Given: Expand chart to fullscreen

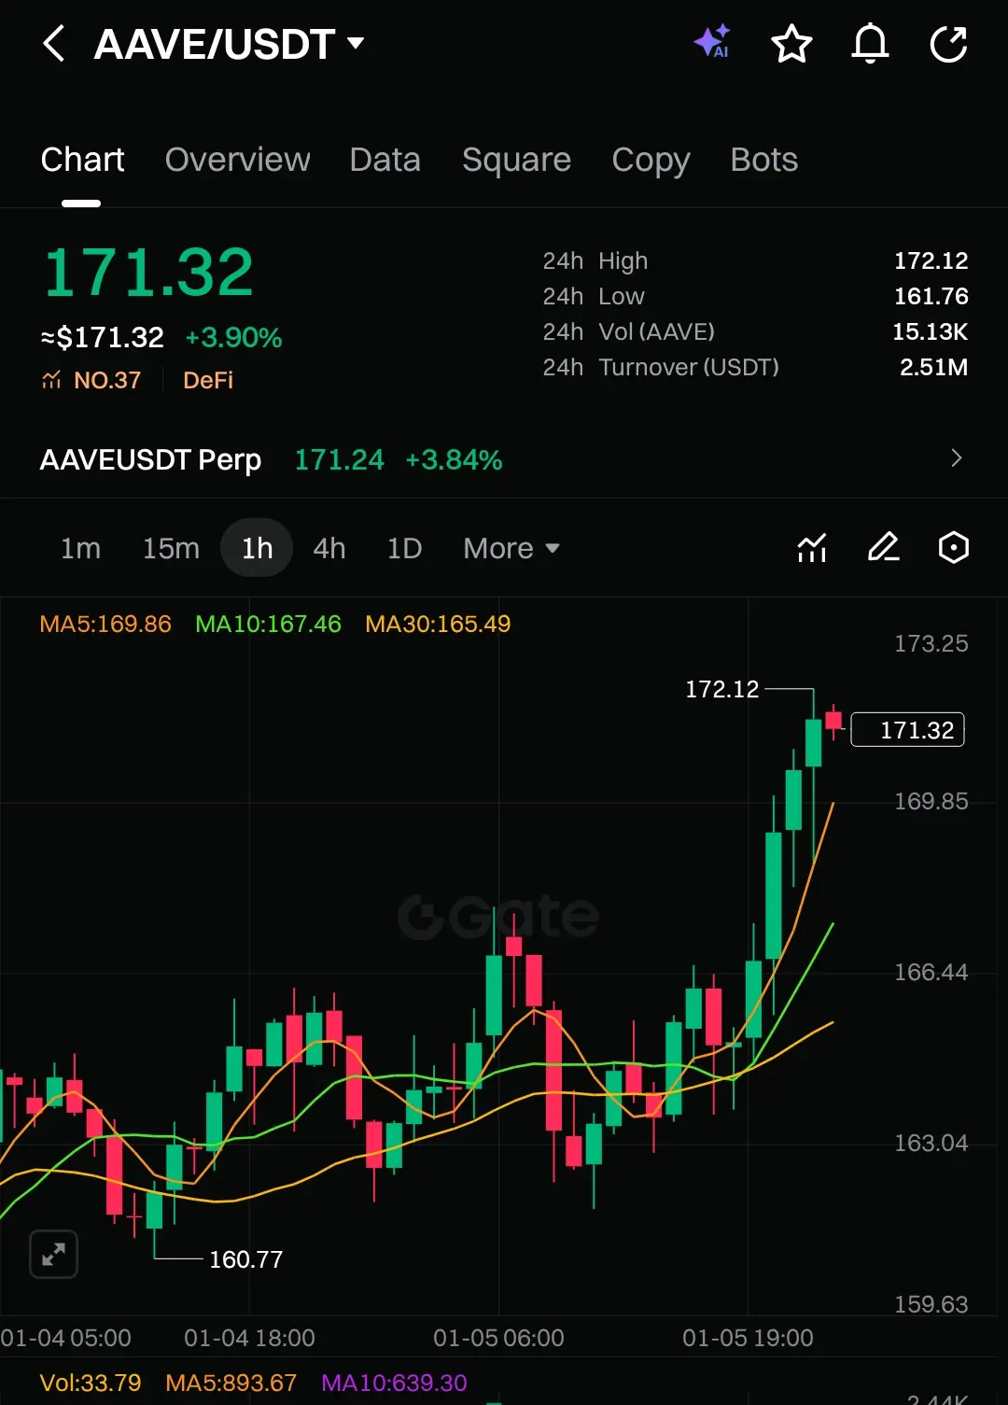Looking at the screenshot, I should (54, 1254).
